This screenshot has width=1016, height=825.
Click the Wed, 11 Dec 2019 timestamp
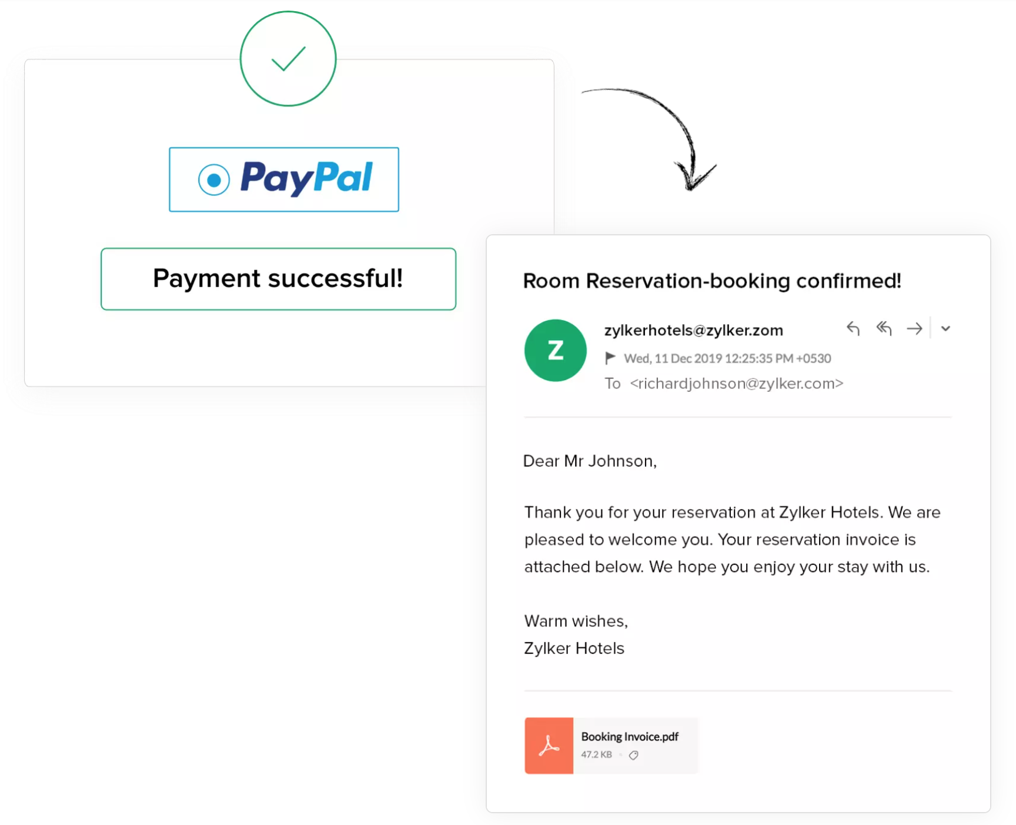click(727, 358)
